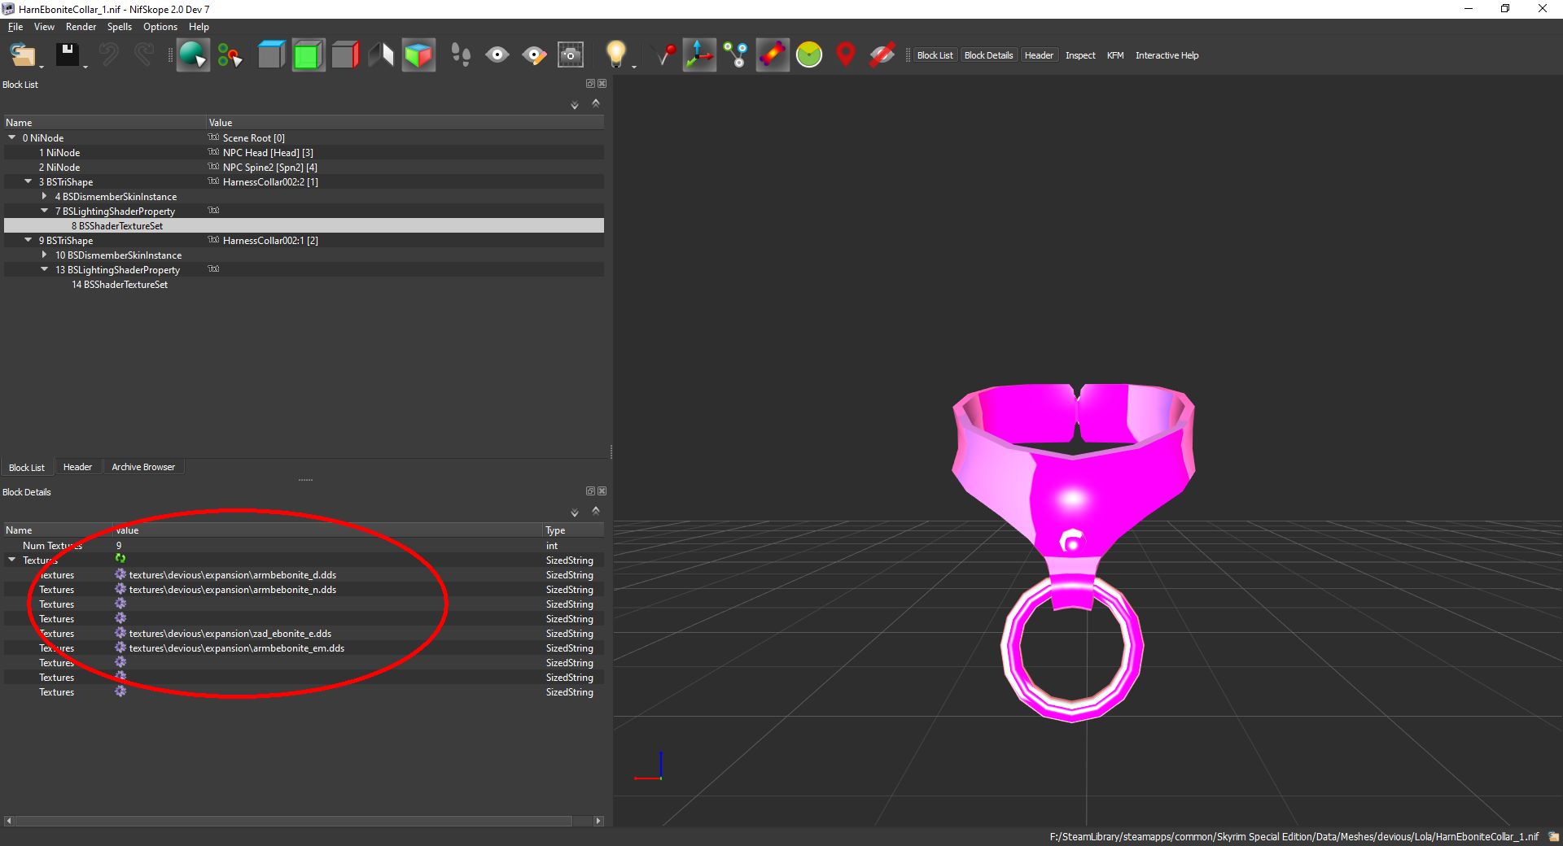Click the Header toolbar button

tap(1039, 55)
